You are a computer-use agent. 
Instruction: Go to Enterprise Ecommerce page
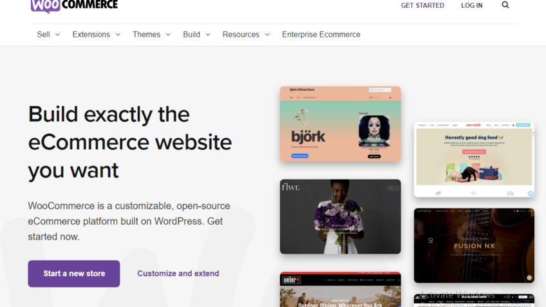coord(321,35)
